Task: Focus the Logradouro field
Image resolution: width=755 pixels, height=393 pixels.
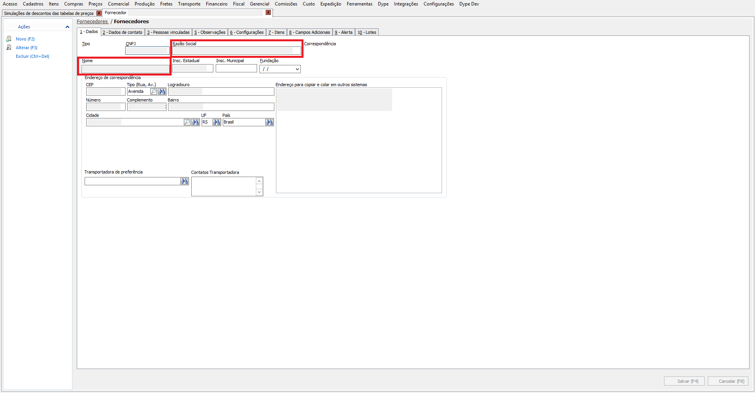Action: [221, 91]
